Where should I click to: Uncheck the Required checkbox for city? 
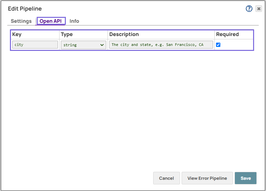[218, 45]
